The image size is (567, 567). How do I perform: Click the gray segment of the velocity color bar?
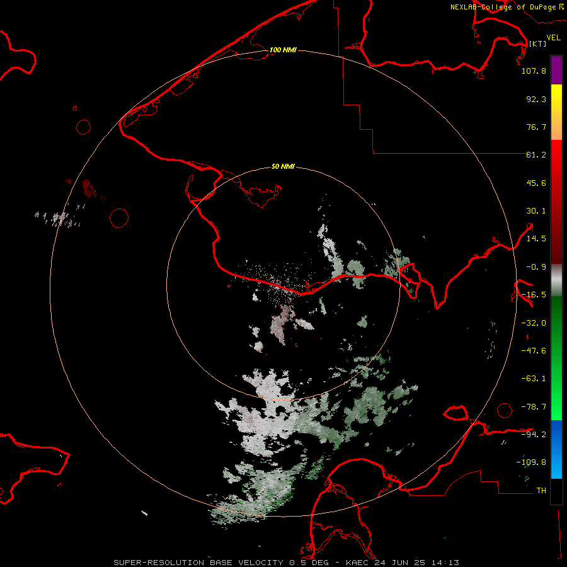(x=556, y=280)
